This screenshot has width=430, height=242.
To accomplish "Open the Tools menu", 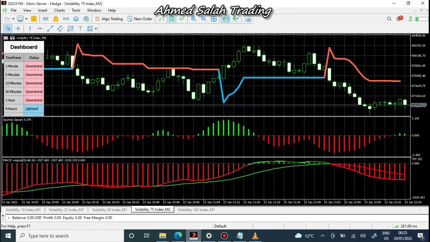I will coord(76,10).
